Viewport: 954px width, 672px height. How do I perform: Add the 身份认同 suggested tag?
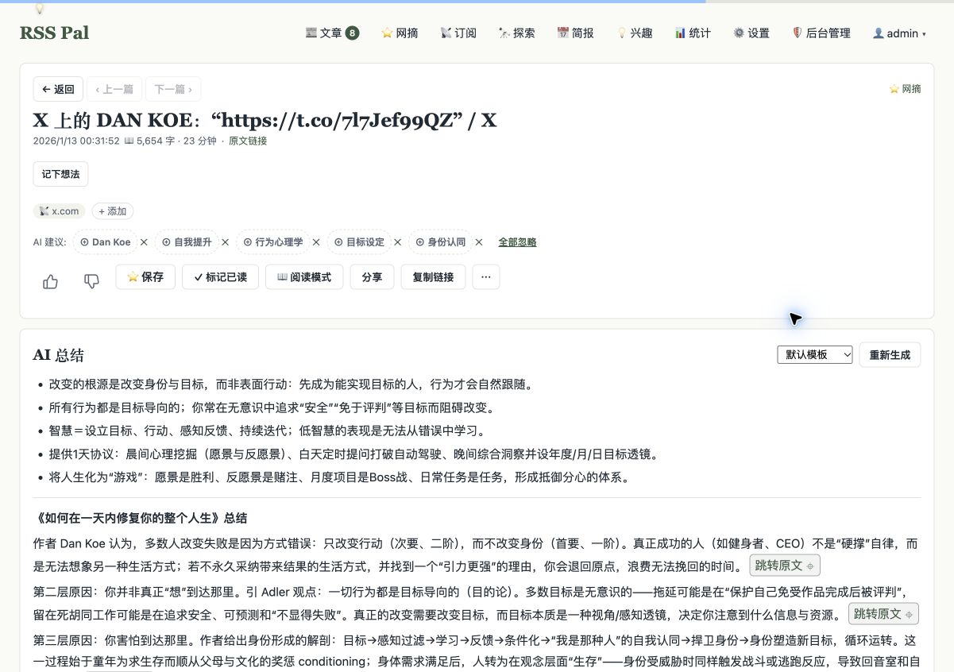click(441, 242)
